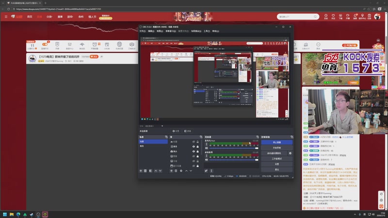388x218 pixels.
Task: Undock the Scenes panel with float icon
Action: pos(166,137)
